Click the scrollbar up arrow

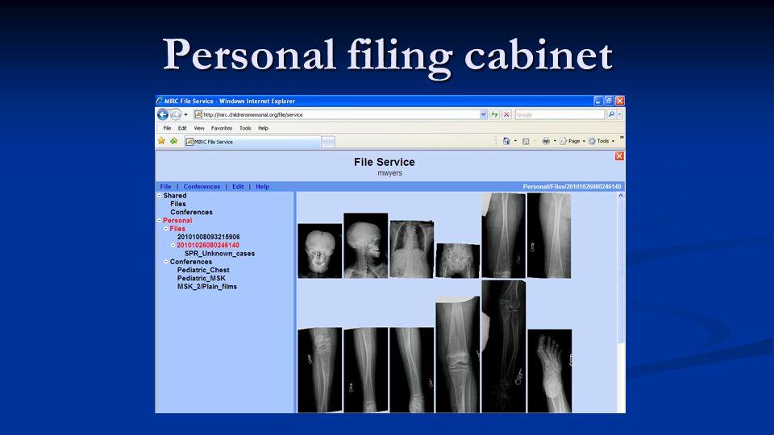click(621, 196)
